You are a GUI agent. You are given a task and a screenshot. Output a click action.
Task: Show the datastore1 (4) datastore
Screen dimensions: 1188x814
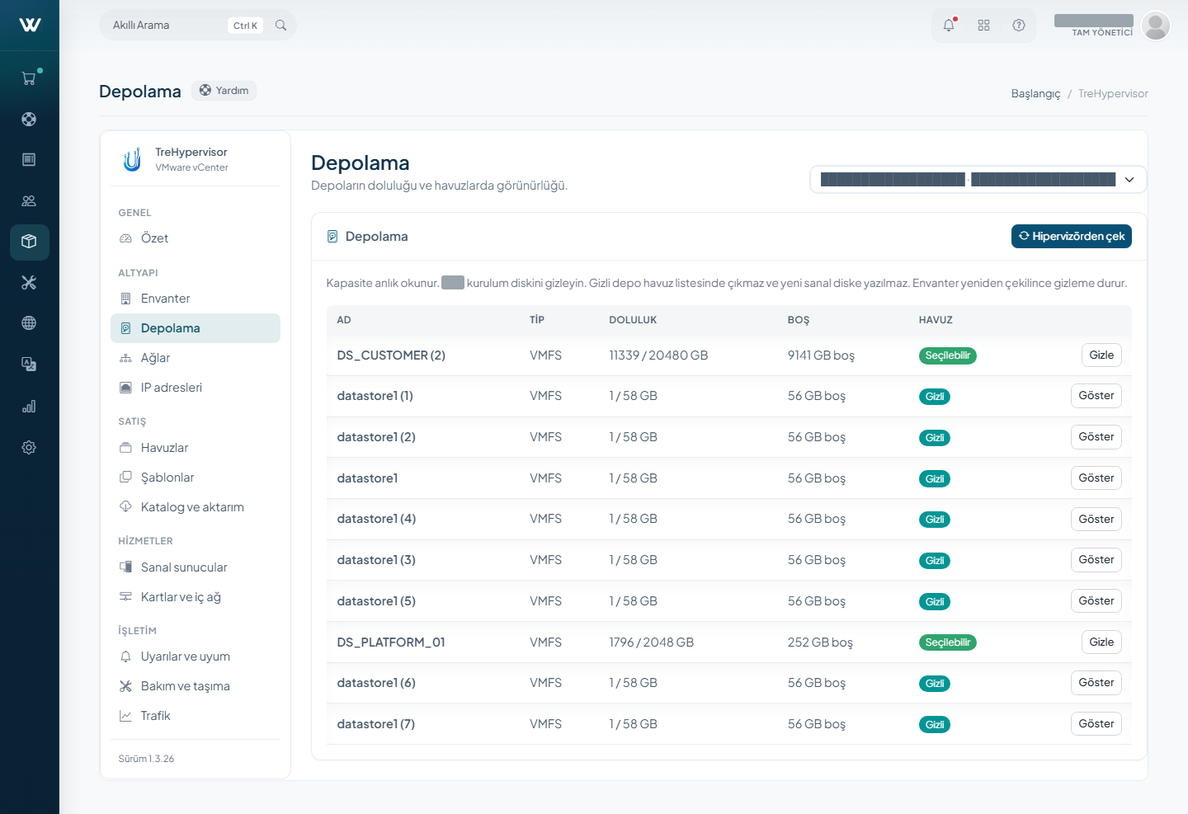(1096, 520)
